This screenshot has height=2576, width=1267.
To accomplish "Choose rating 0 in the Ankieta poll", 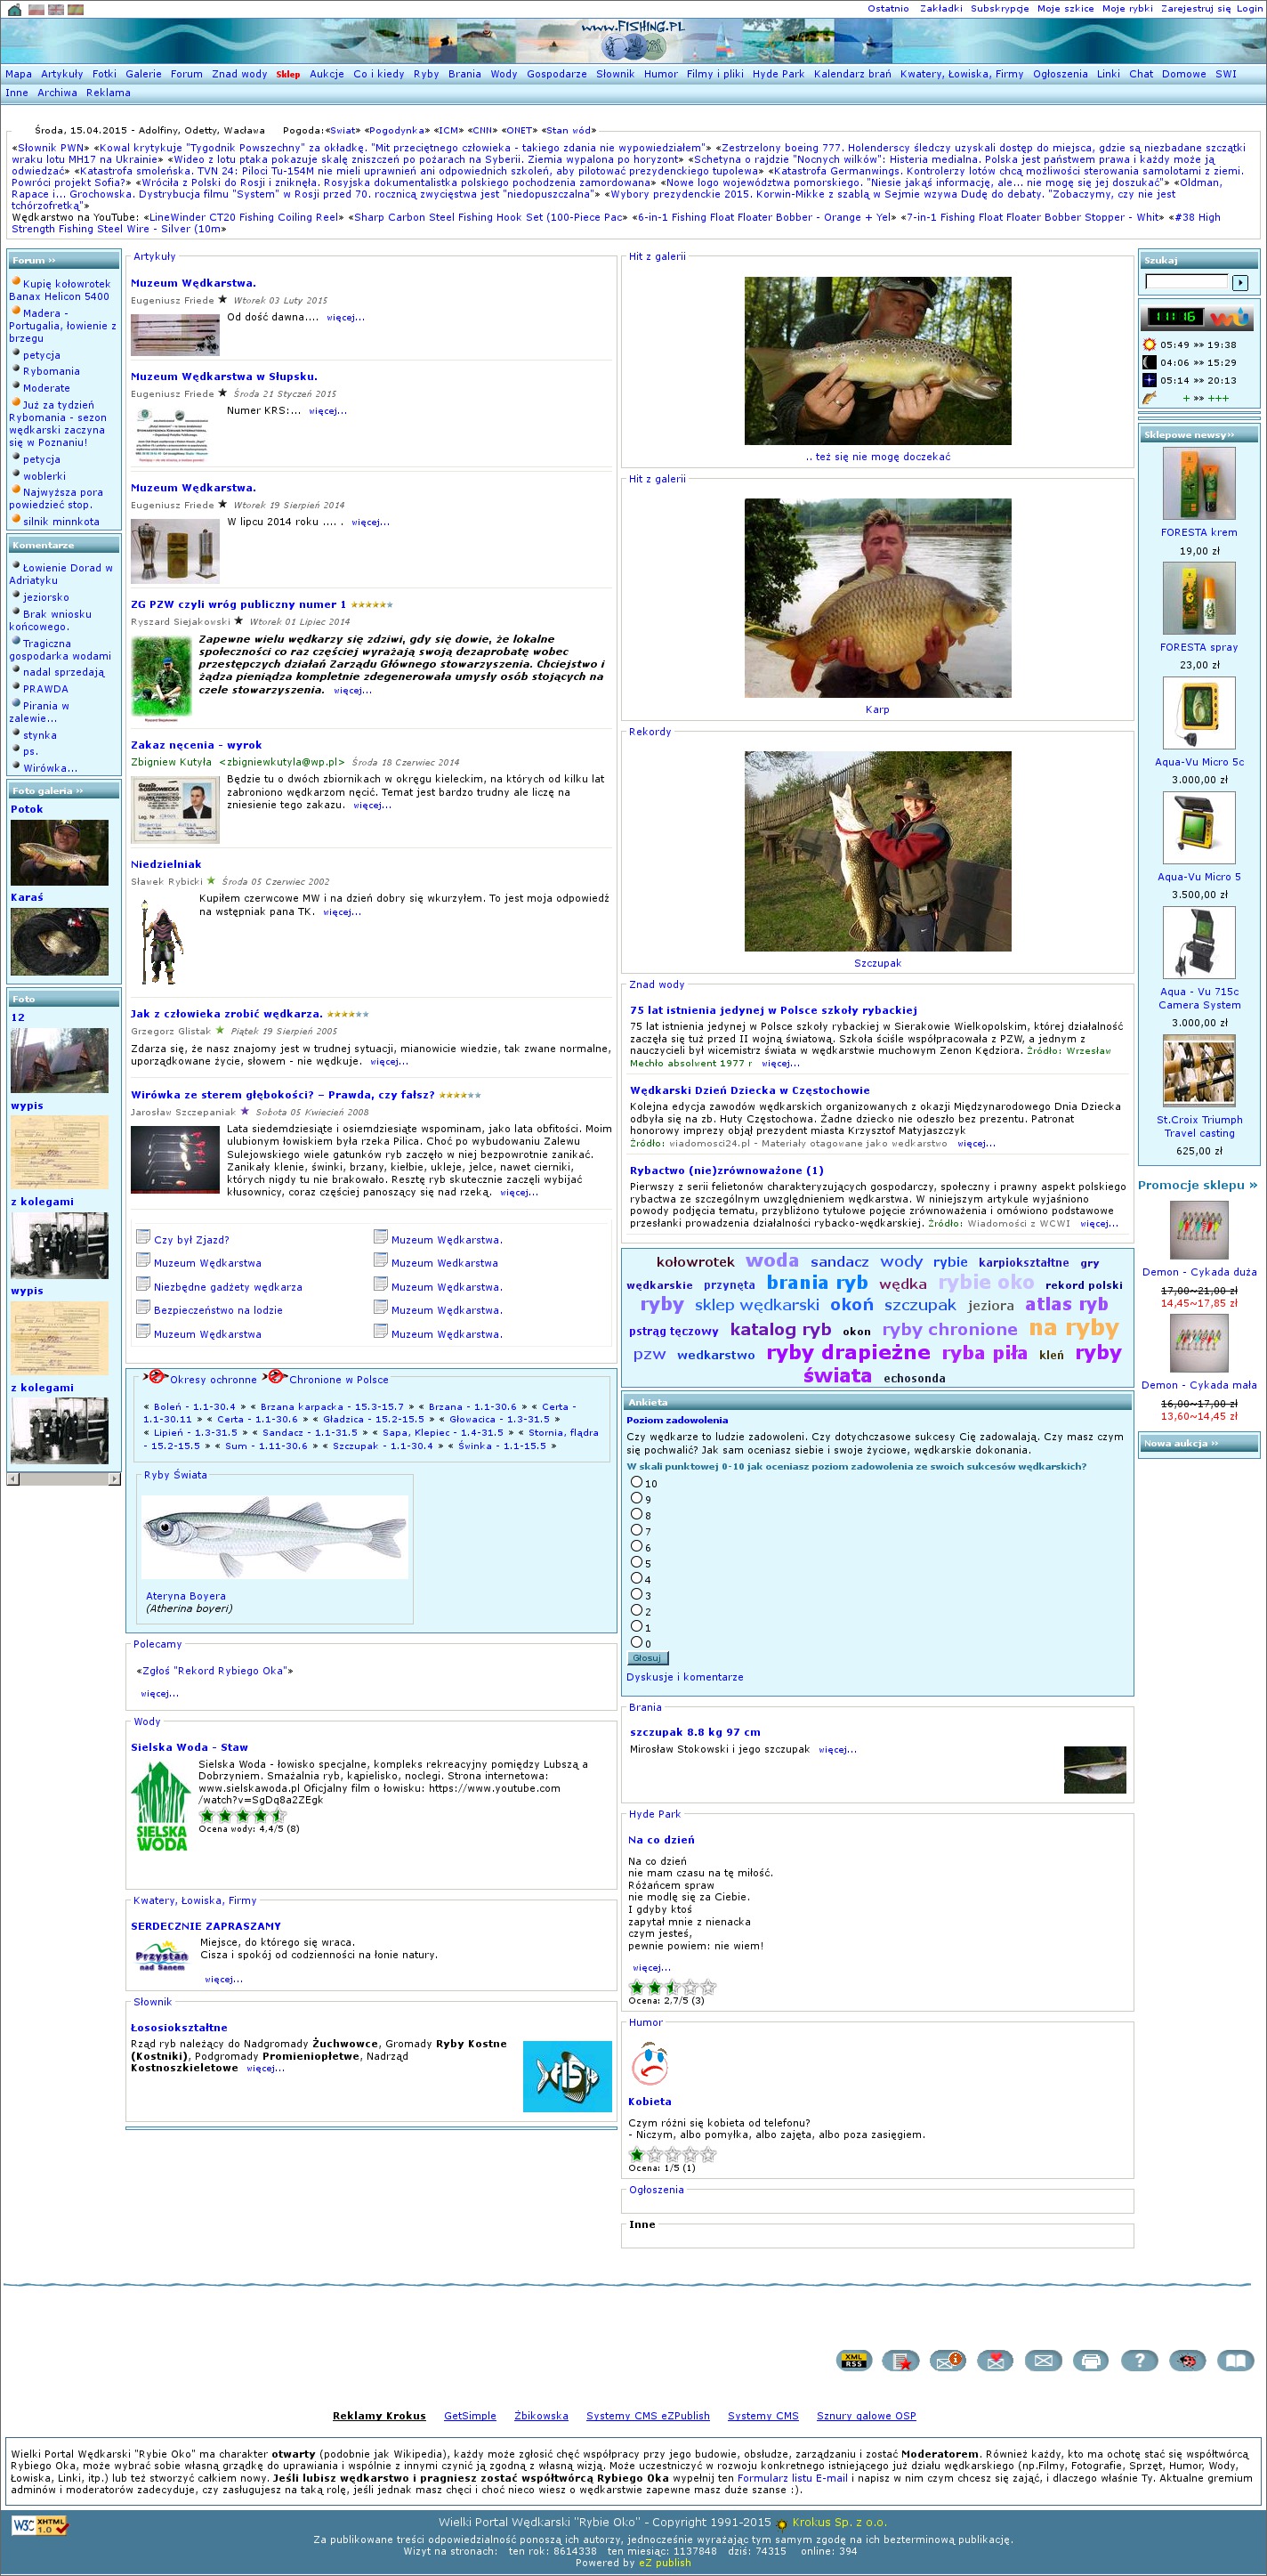I will [636, 1642].
